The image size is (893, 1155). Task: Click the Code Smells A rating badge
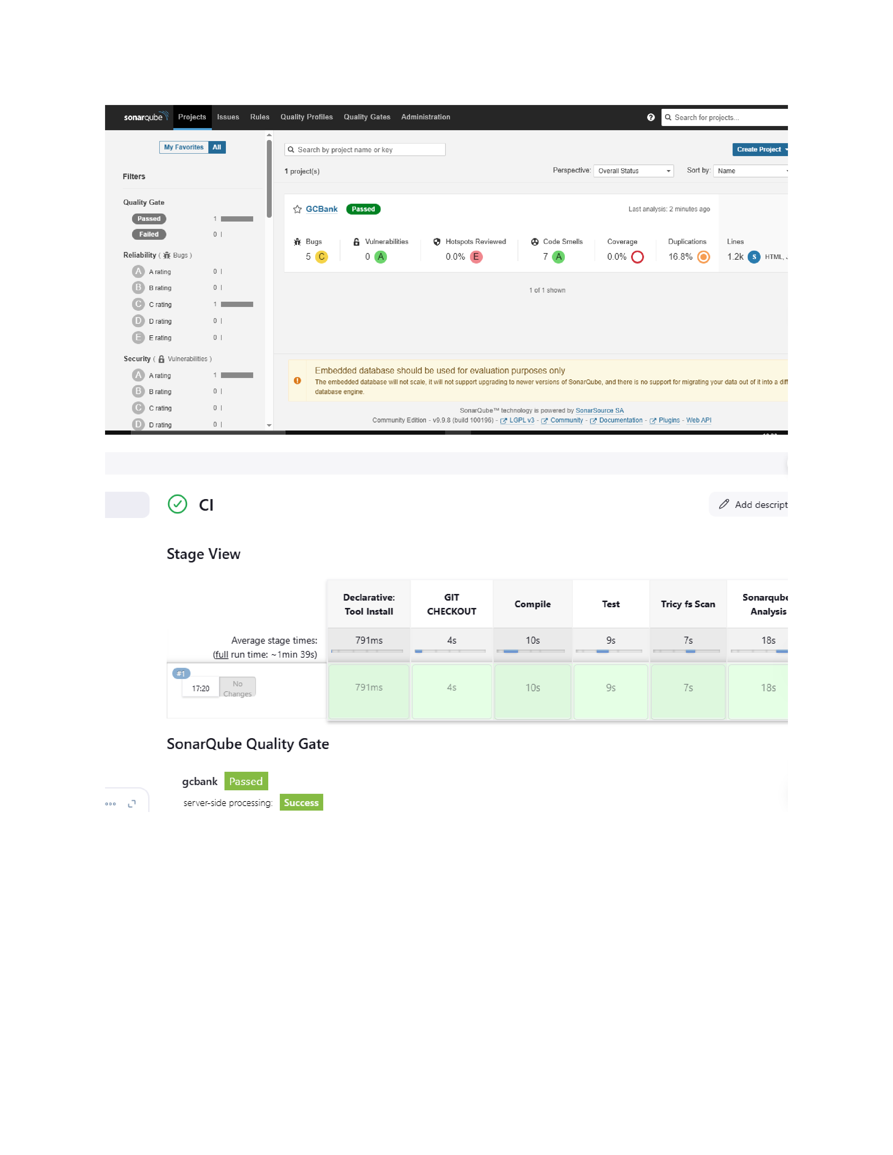pyautogui.click(x=559, y=257)
